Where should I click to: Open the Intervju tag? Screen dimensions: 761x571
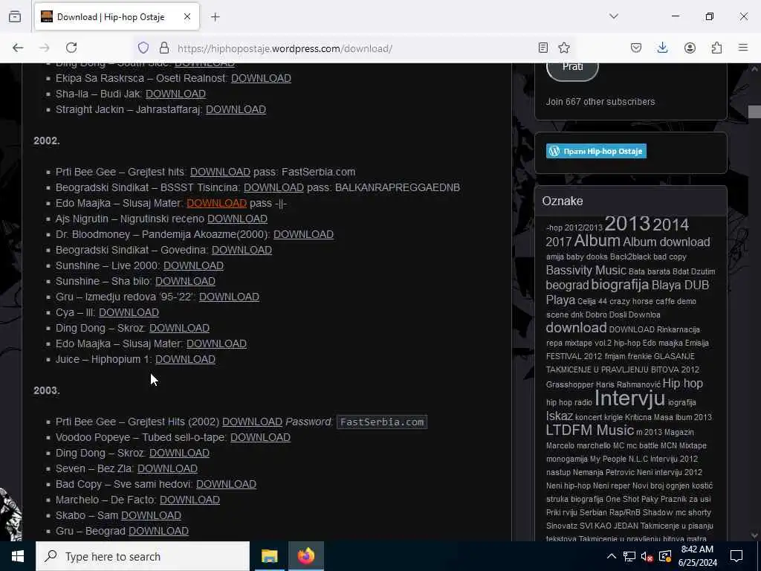629,399
